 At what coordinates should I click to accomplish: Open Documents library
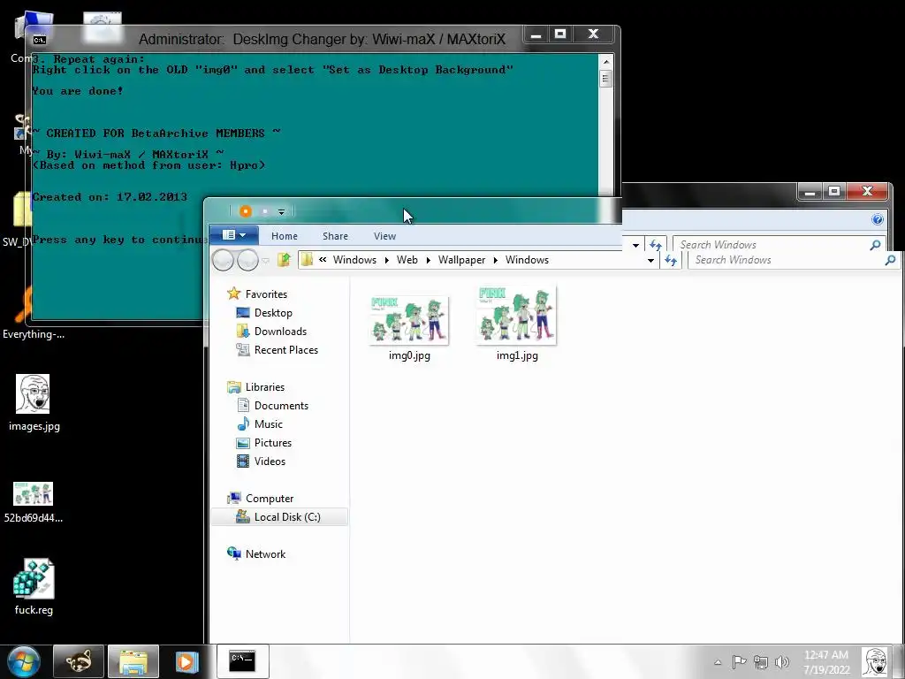click(272, 405)
